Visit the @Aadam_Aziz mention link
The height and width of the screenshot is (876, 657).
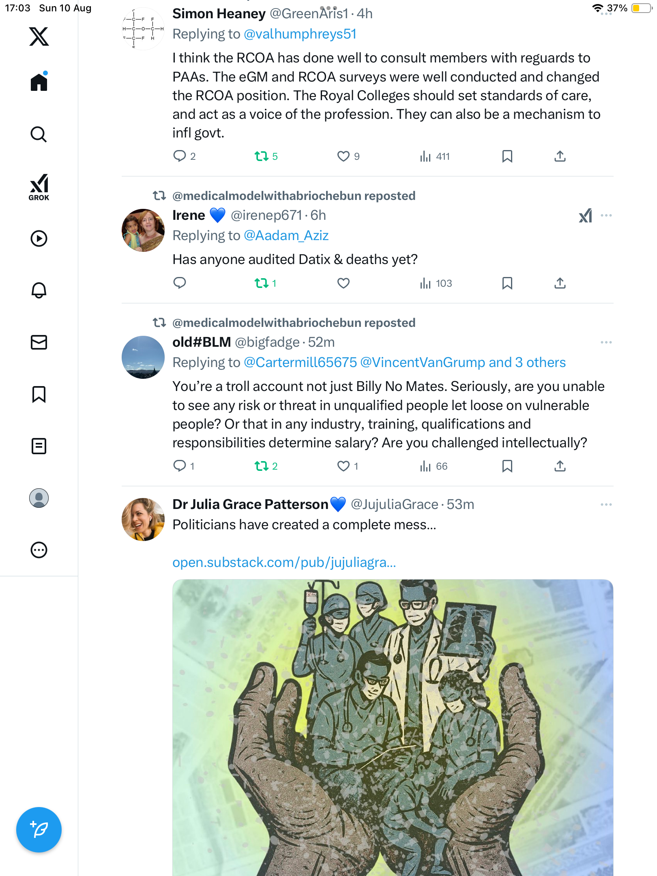286,236
